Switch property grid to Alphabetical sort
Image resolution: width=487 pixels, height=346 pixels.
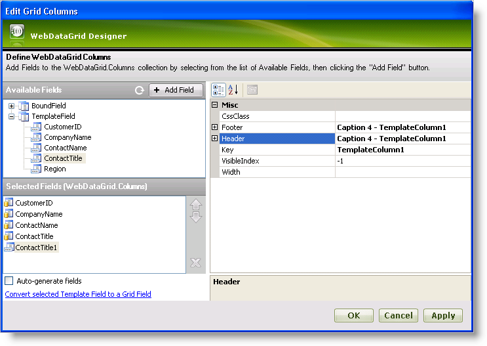coord(233,90)
